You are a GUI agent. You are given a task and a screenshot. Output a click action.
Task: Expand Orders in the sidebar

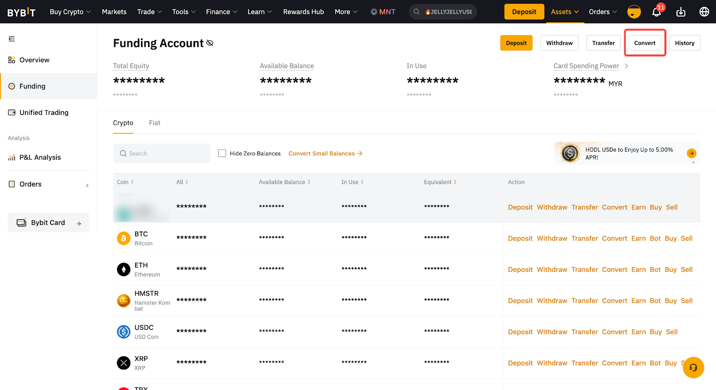point(48,184)
